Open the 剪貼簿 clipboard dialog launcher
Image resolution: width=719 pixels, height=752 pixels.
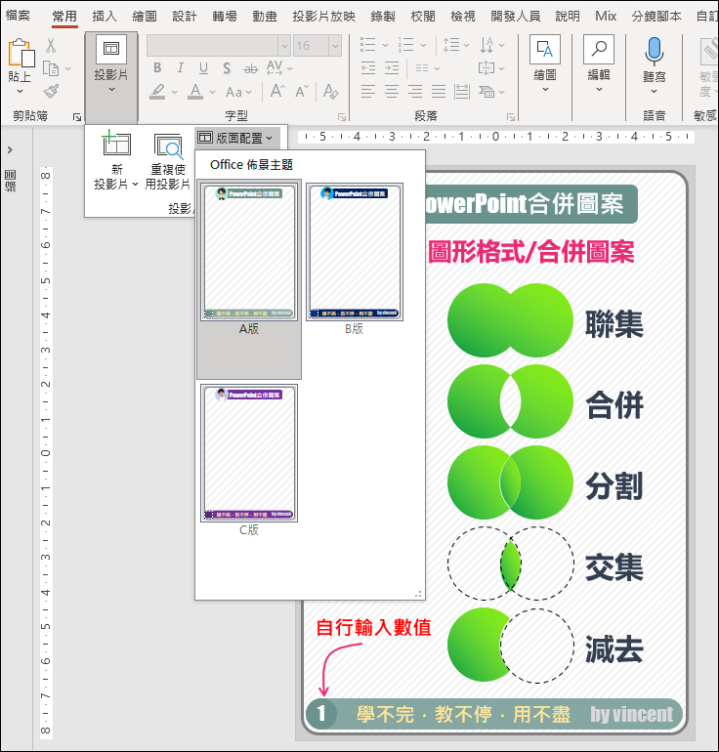click(77, 117)
